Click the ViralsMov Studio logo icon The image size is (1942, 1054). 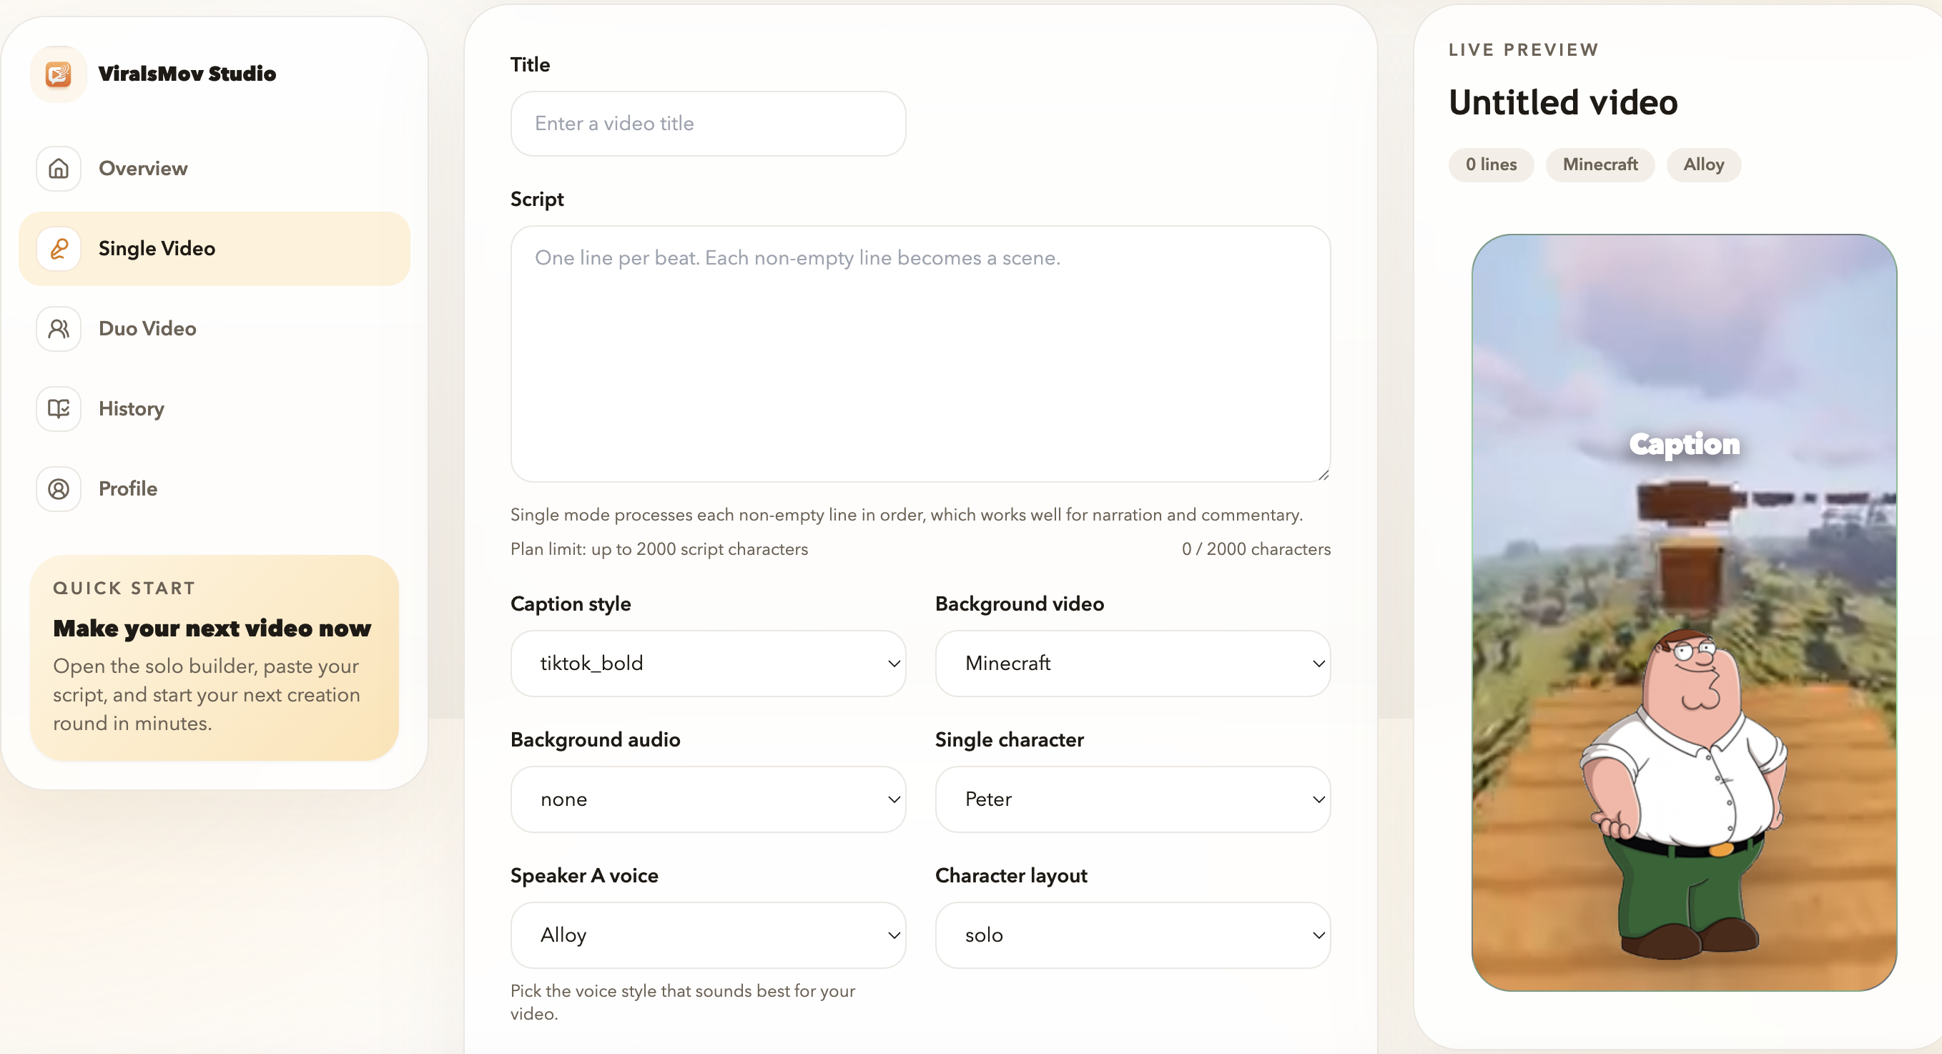(x=58, y=74)
